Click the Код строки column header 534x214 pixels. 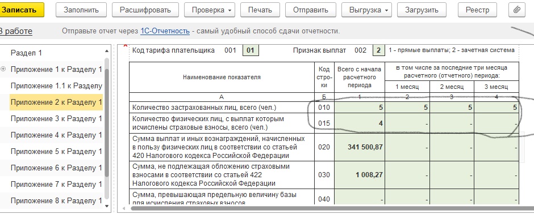pyautogui.click(x=324, y=78)
